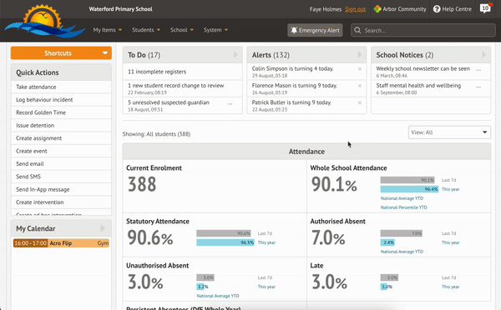501x310 pixels.
Task: Click the Sign out link
Action: pos(356,9)
